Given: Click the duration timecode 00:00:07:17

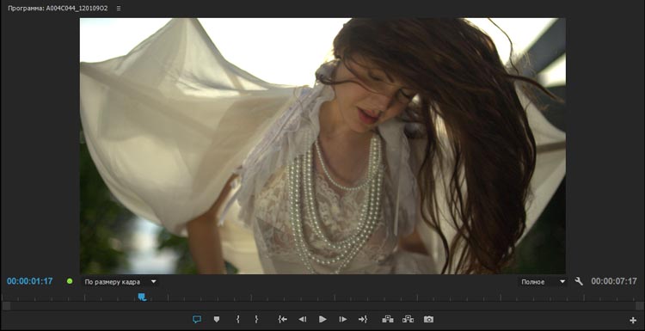Looking at the screenshot, I should click(614, 281).
